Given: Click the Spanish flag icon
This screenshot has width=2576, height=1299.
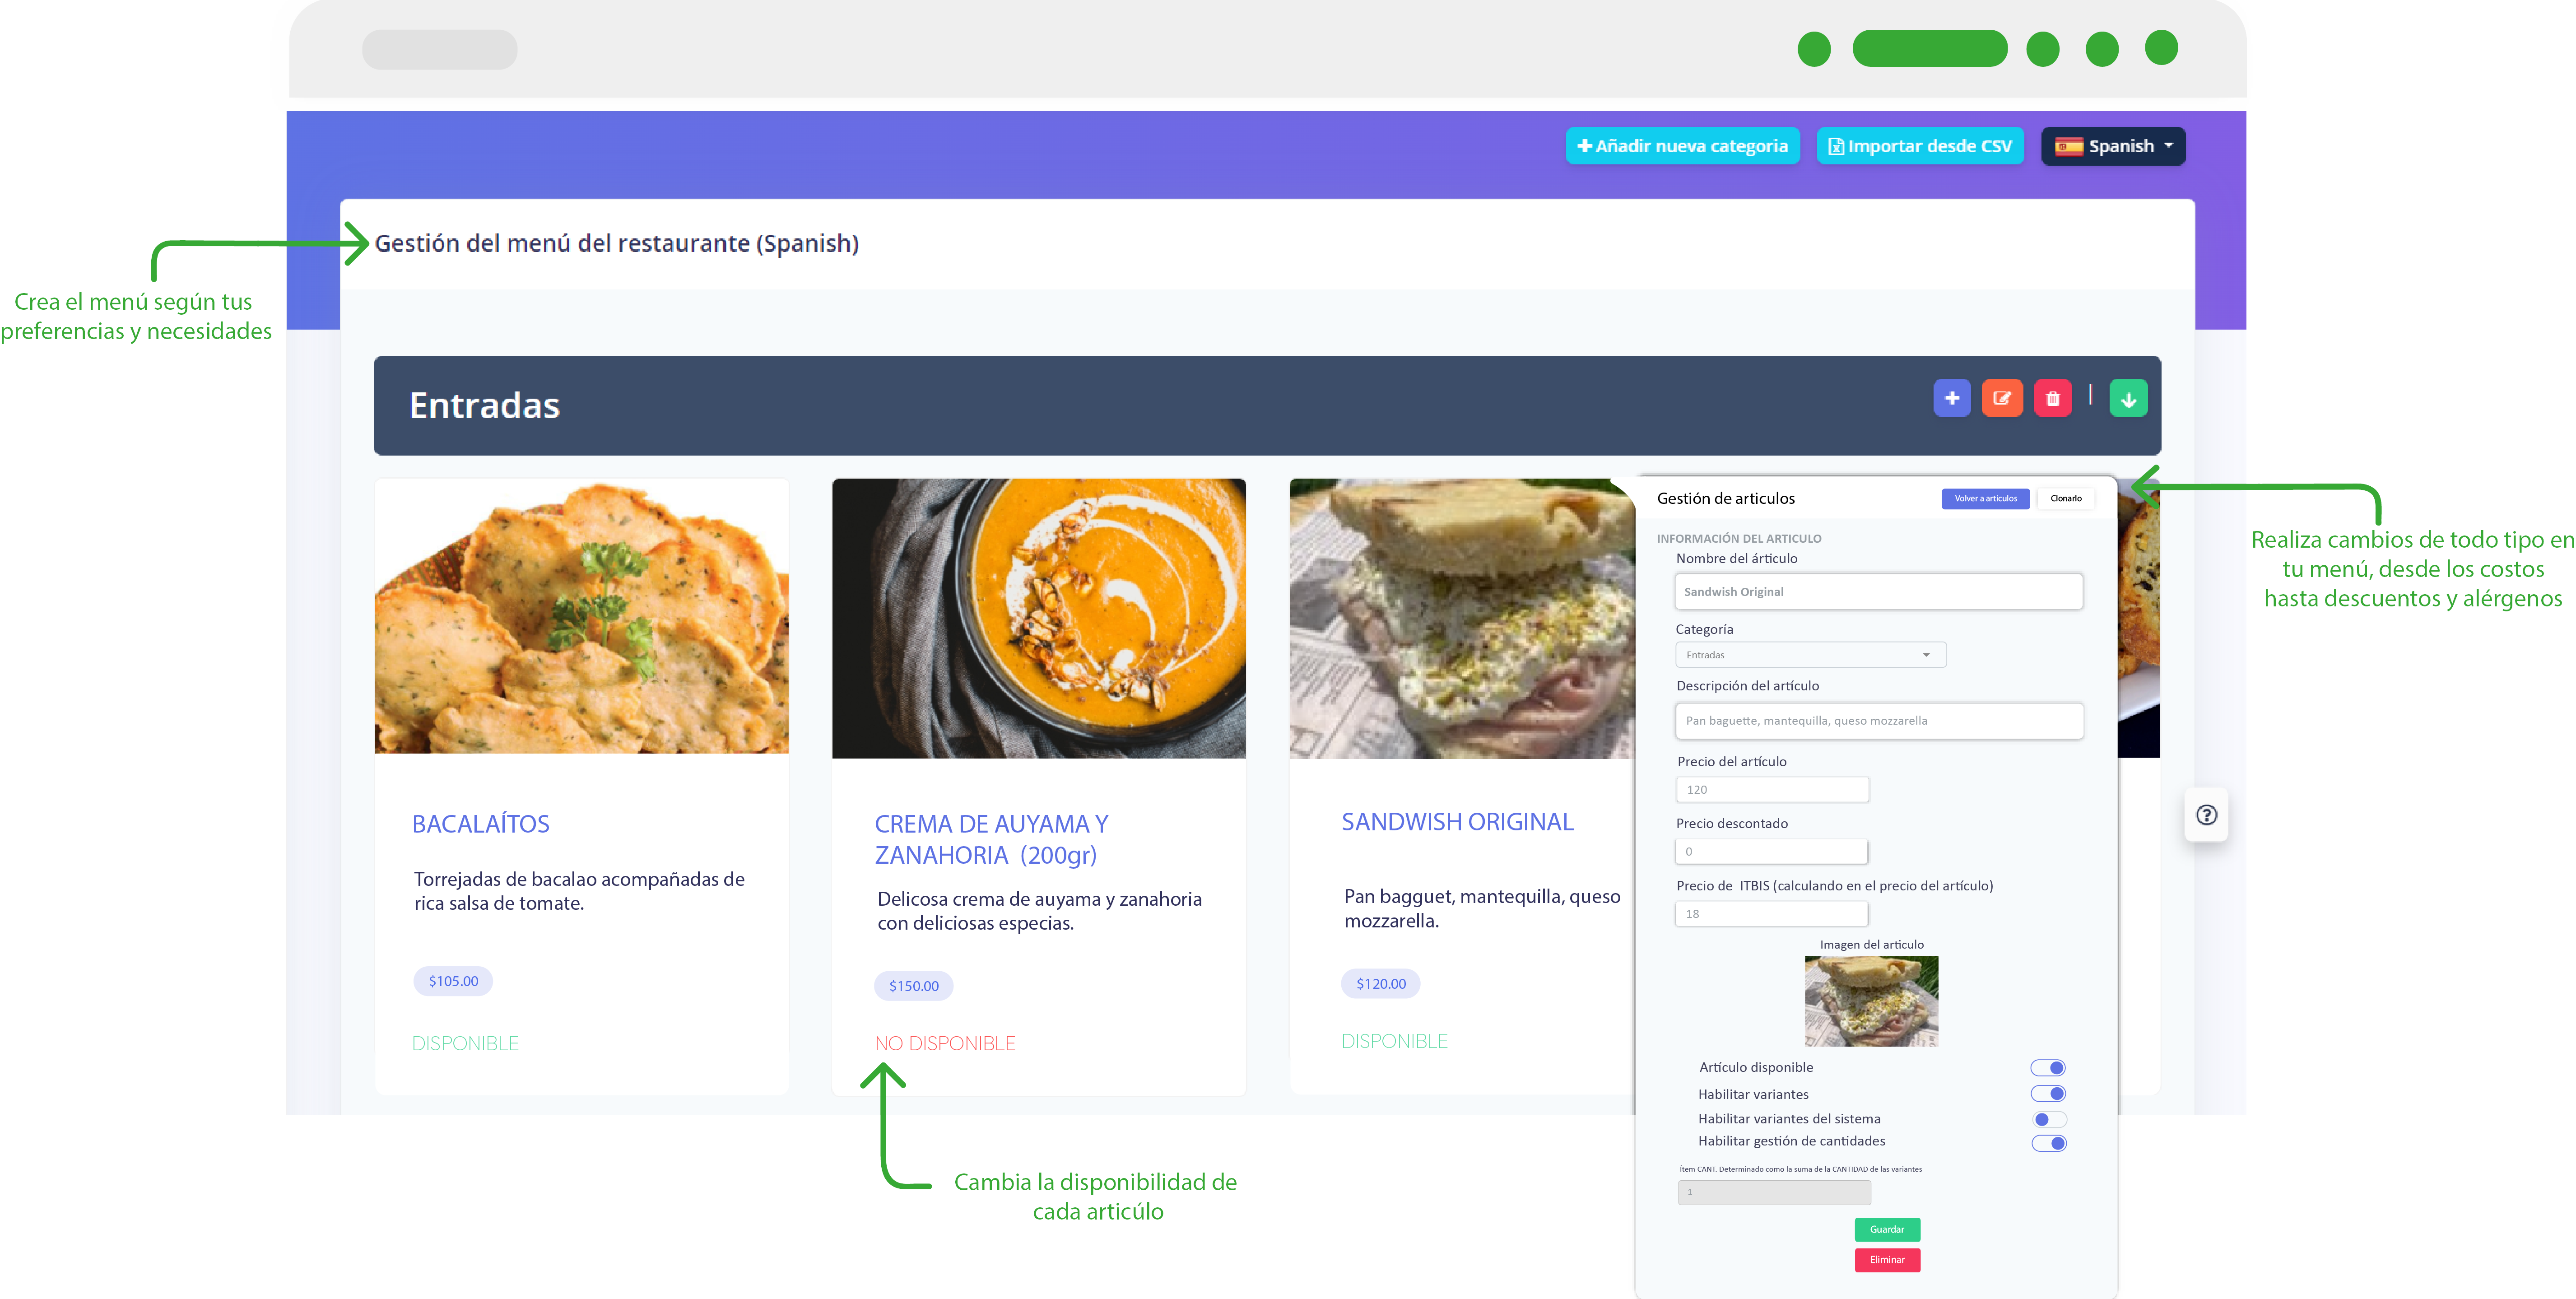Looking at the screenshot, I should [2068, 146].
